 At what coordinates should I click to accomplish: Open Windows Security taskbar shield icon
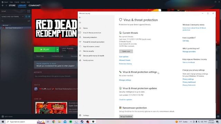[93, 122]
